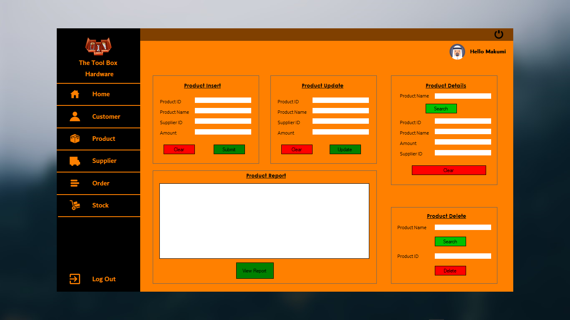The width and height of the screenshot is (570, 320).
Task: Open the Customer section via the person icon
Action: [x=75, y=117]
